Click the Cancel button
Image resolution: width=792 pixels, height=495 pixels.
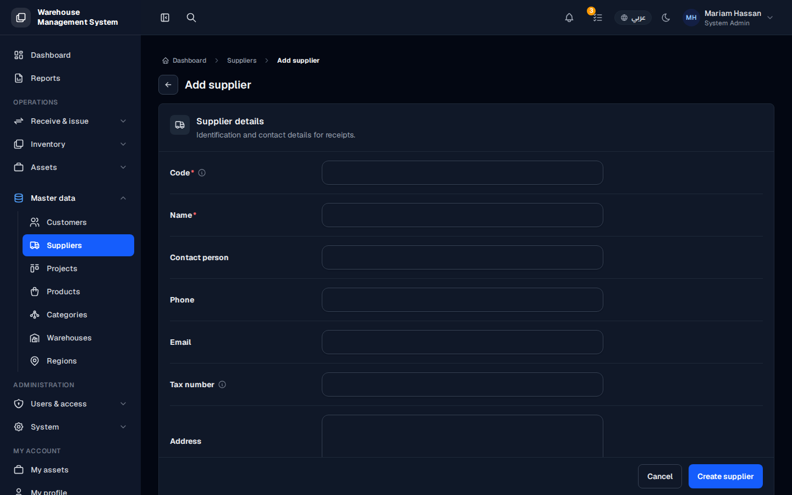point(660,476)
